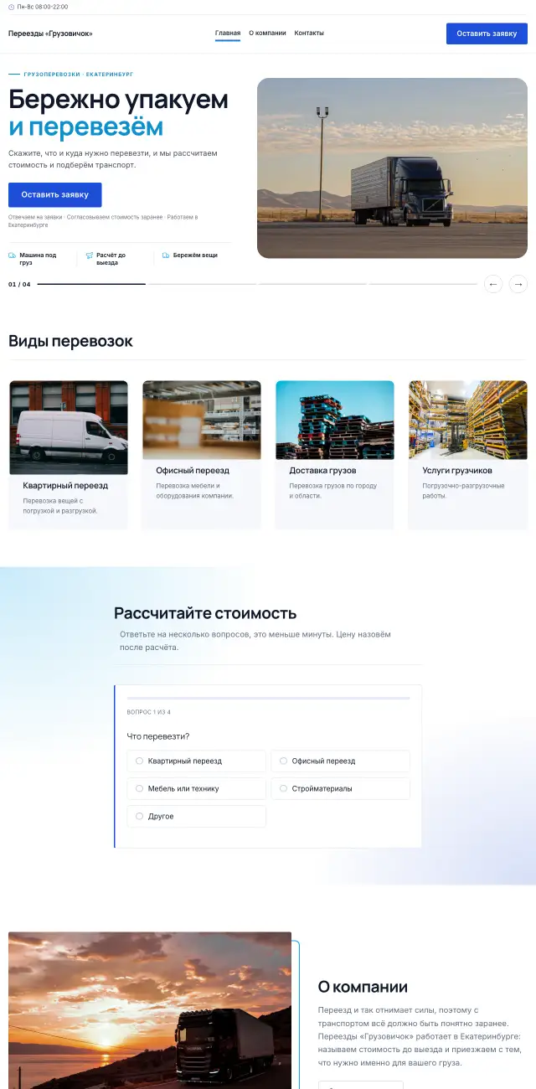Open the Доставка грузов service card title
This screenshot has width=536, height=1089.
323,471
